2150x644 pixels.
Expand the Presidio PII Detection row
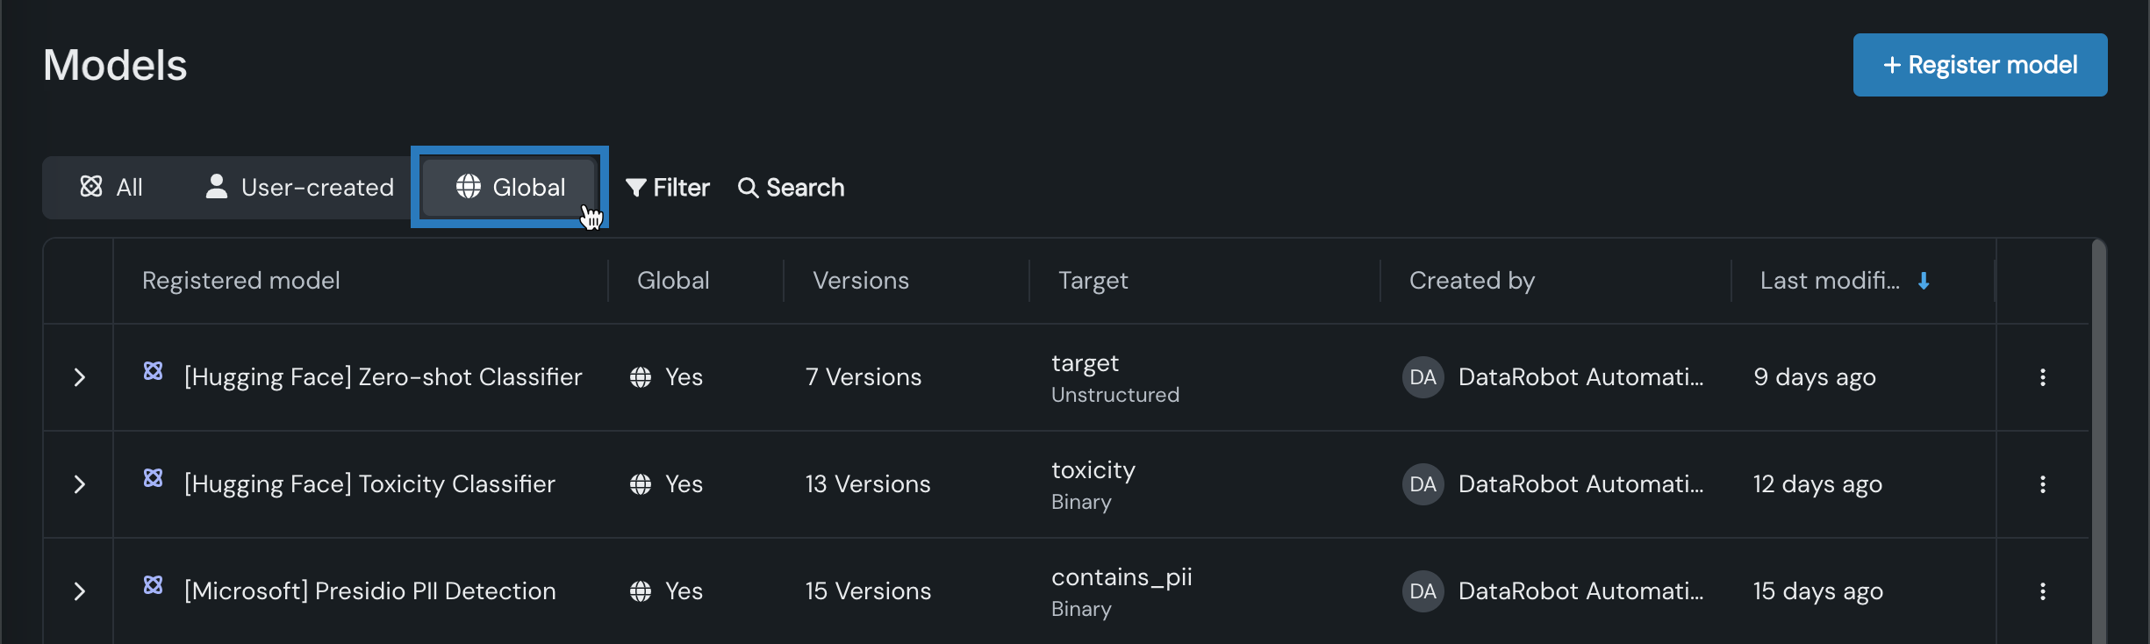tap(79, 591)
